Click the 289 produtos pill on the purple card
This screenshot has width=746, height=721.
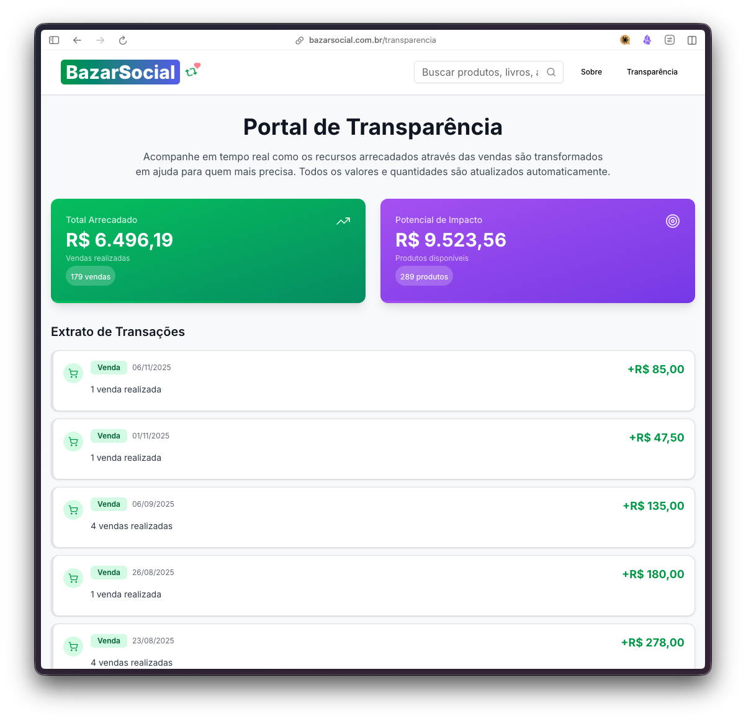click(424, 276)
